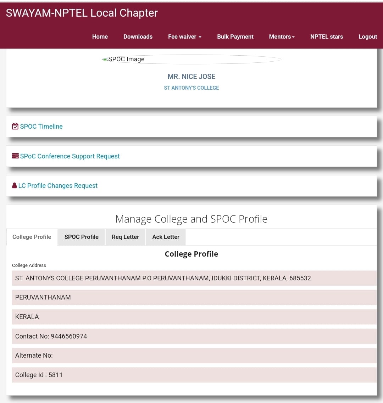Open the SPoC Conference Support Request link text
Screen dimensions: 383x403
point(70,156)
